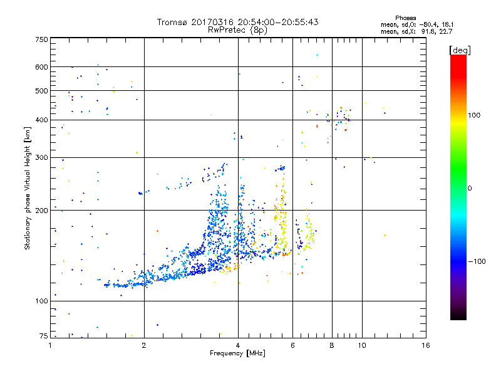Click the colorbar '-100' tick label

(x=477, y=261)
